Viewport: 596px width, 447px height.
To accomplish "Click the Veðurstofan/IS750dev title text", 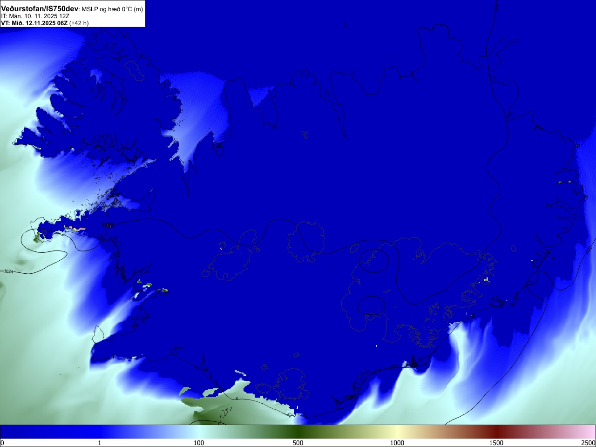I will 40,9.
